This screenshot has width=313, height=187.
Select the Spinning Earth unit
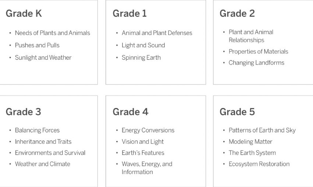[x=141, y=58]
